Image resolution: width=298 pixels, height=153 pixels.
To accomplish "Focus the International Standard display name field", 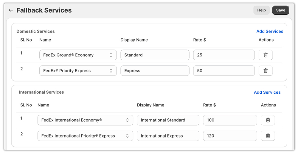I will click(x=168, y=120).
